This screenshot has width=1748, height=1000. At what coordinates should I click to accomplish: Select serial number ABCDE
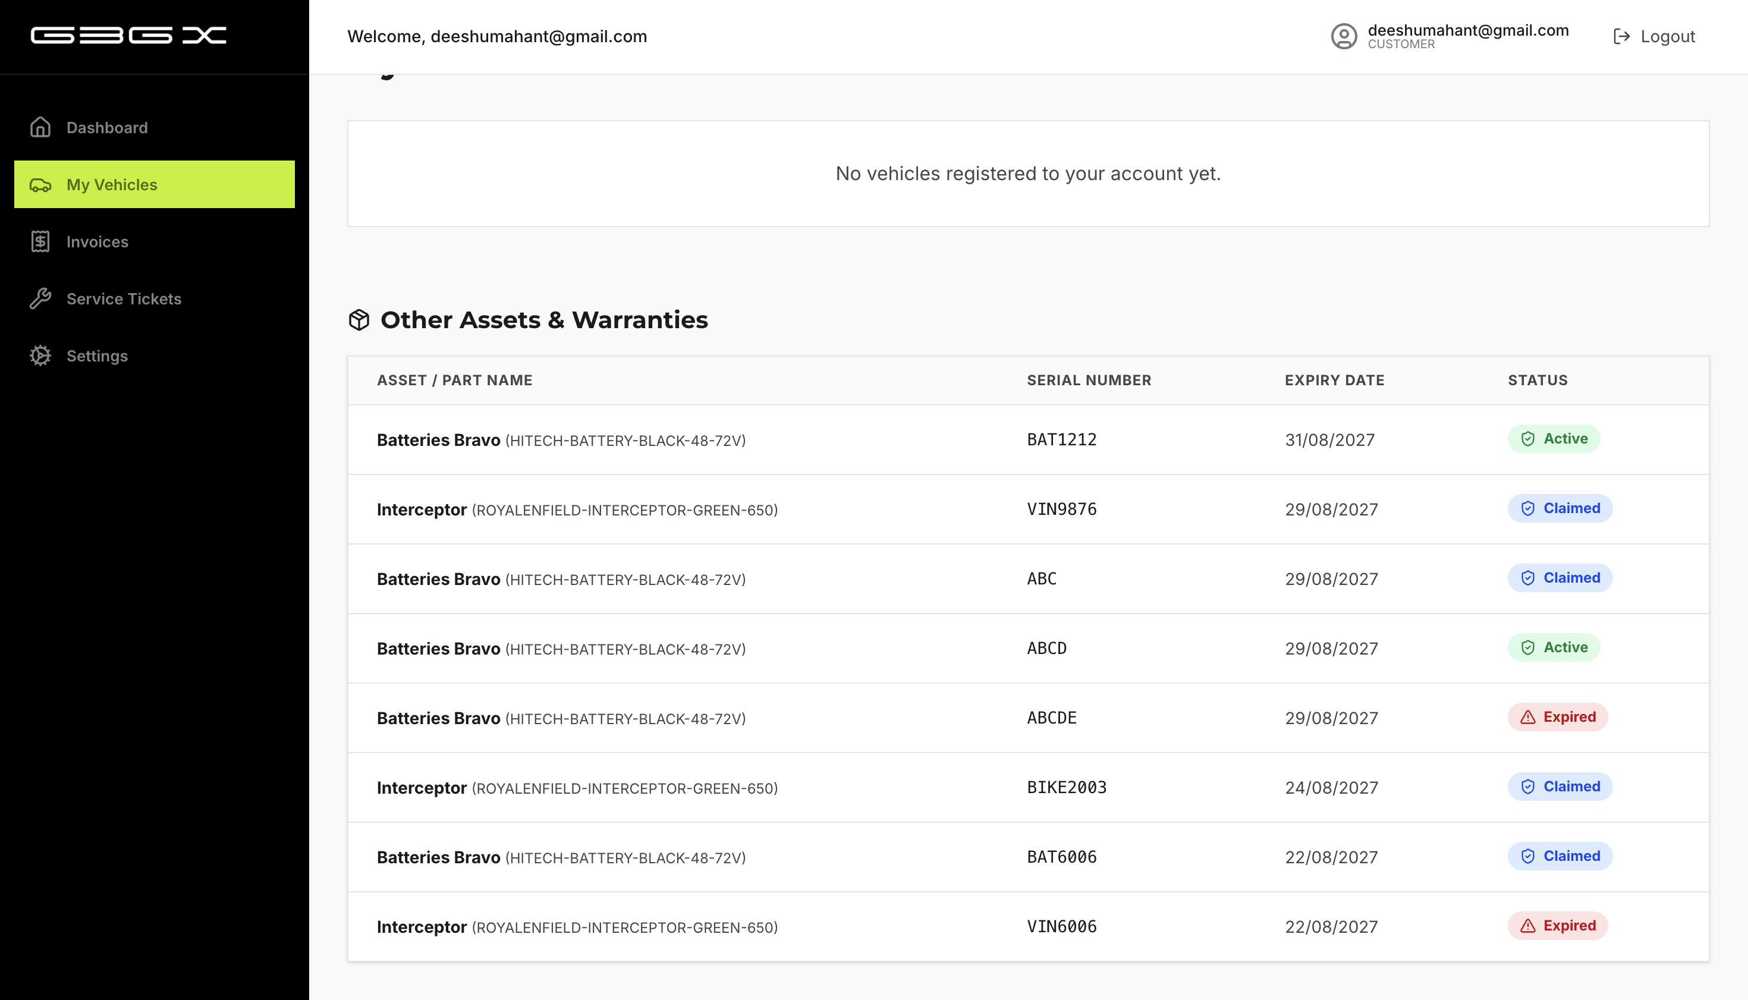pyautogui.click(x=1052, y=718)
